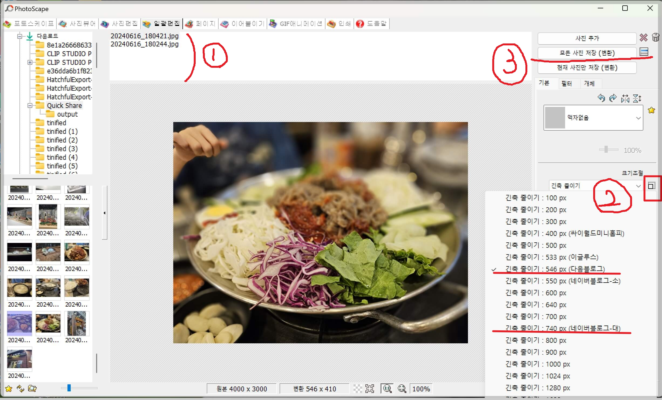Toggle the 1:1 actual size zoom button
The height and width of the screenshot is (400, 662).
coord(387,389)
